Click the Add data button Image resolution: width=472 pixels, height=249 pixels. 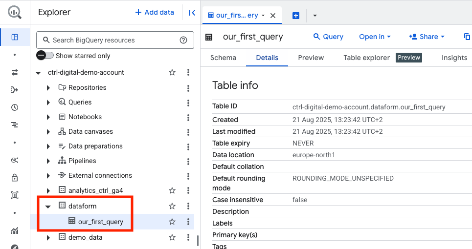(x=155, y=12)
